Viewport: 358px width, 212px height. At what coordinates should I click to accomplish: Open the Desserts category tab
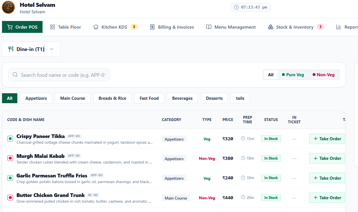[214, 98]
